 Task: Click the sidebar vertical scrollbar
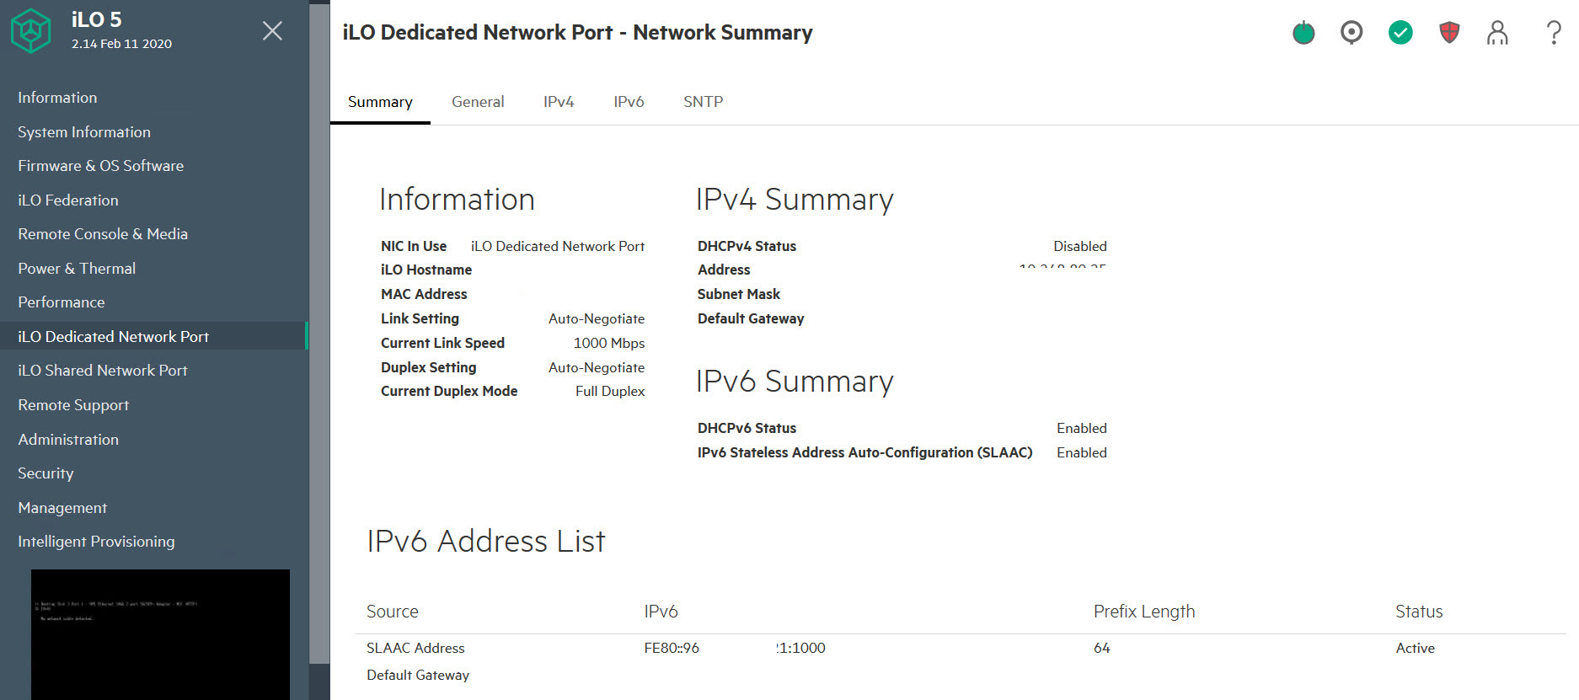click(x=319, y=337)
